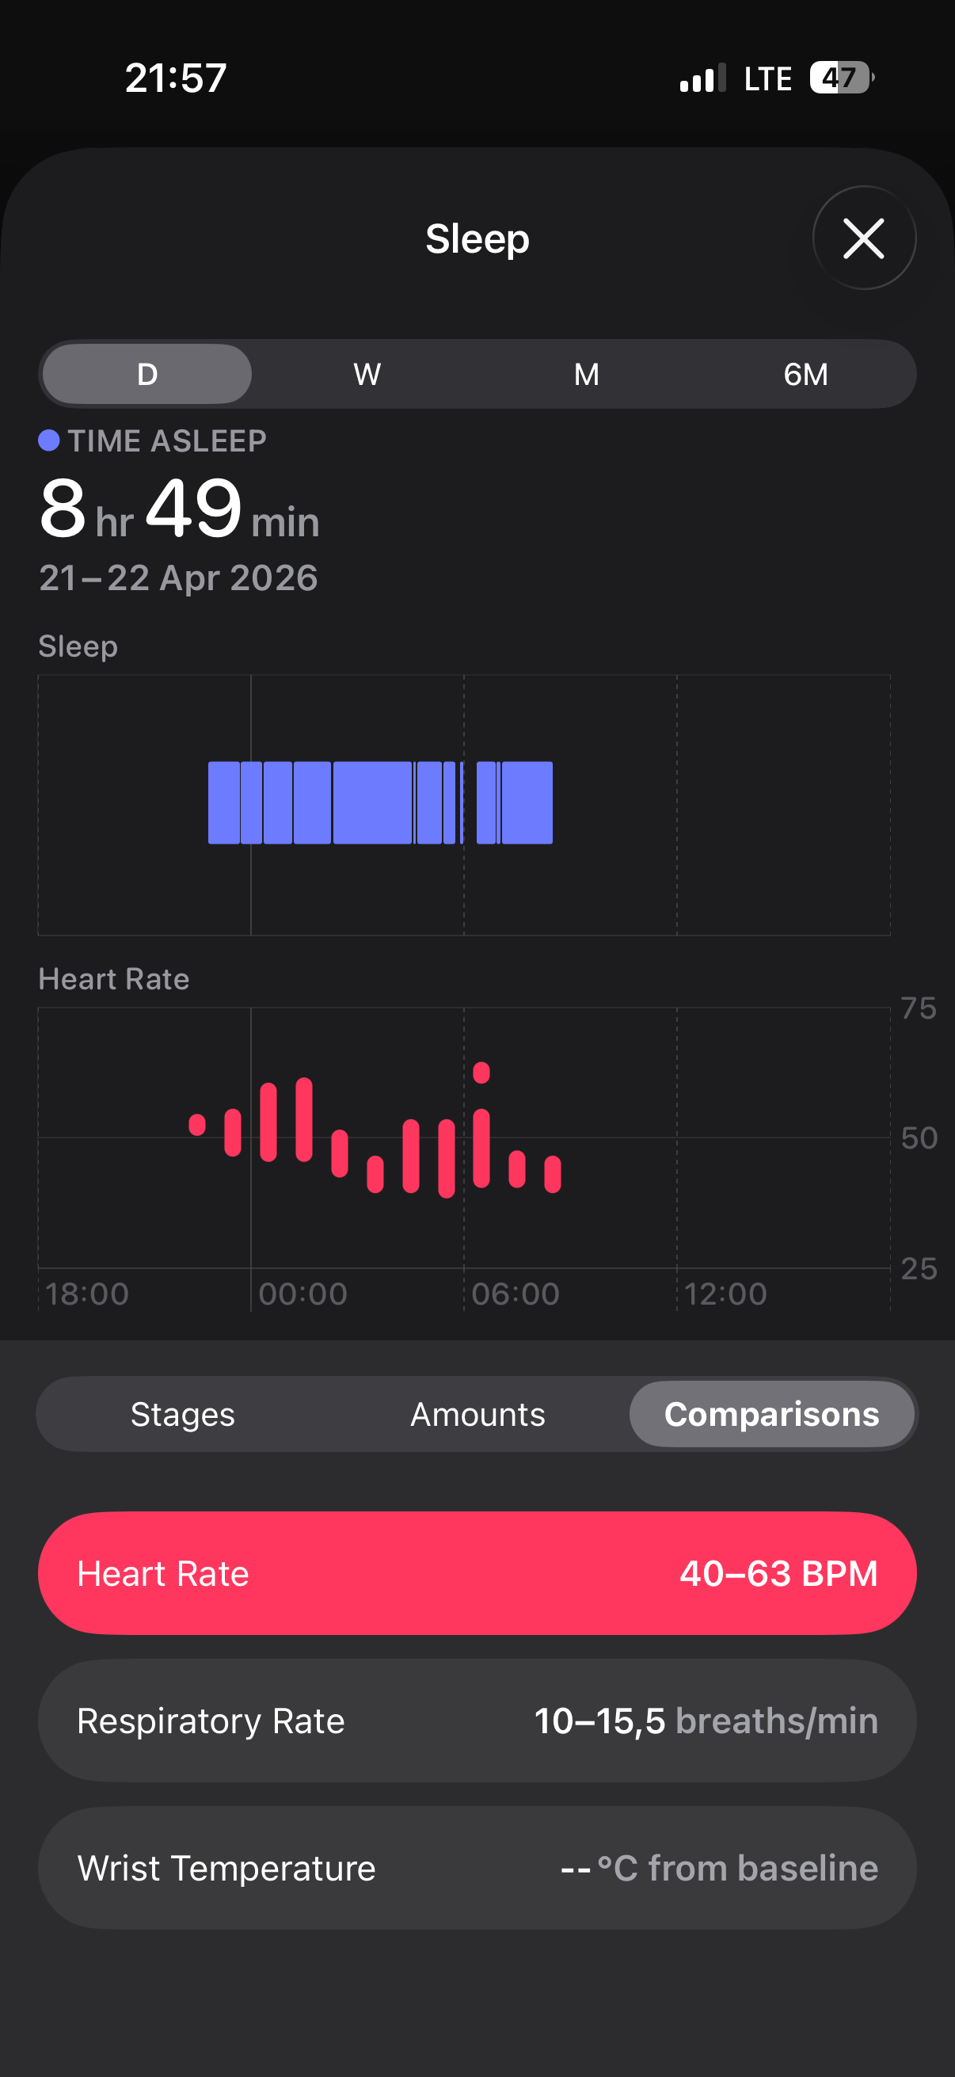Tap the battery indicator in status bar
Image resolution: width=955 pixels, height=2077 pixels.
click(843, 78)
